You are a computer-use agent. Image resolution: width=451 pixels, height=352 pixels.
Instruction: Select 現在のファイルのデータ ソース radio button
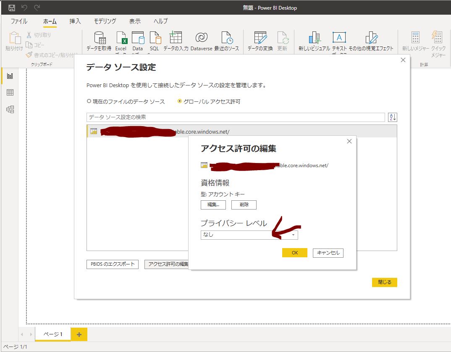[x=89, y=101]
